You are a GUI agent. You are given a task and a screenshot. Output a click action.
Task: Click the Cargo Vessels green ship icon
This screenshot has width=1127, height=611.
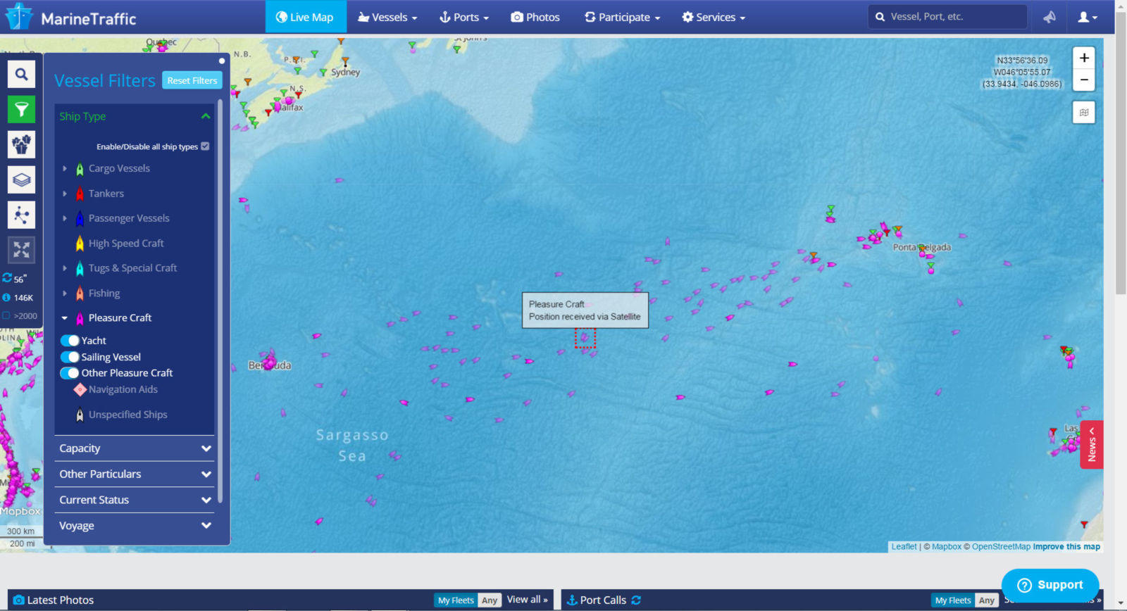[80, 169]
